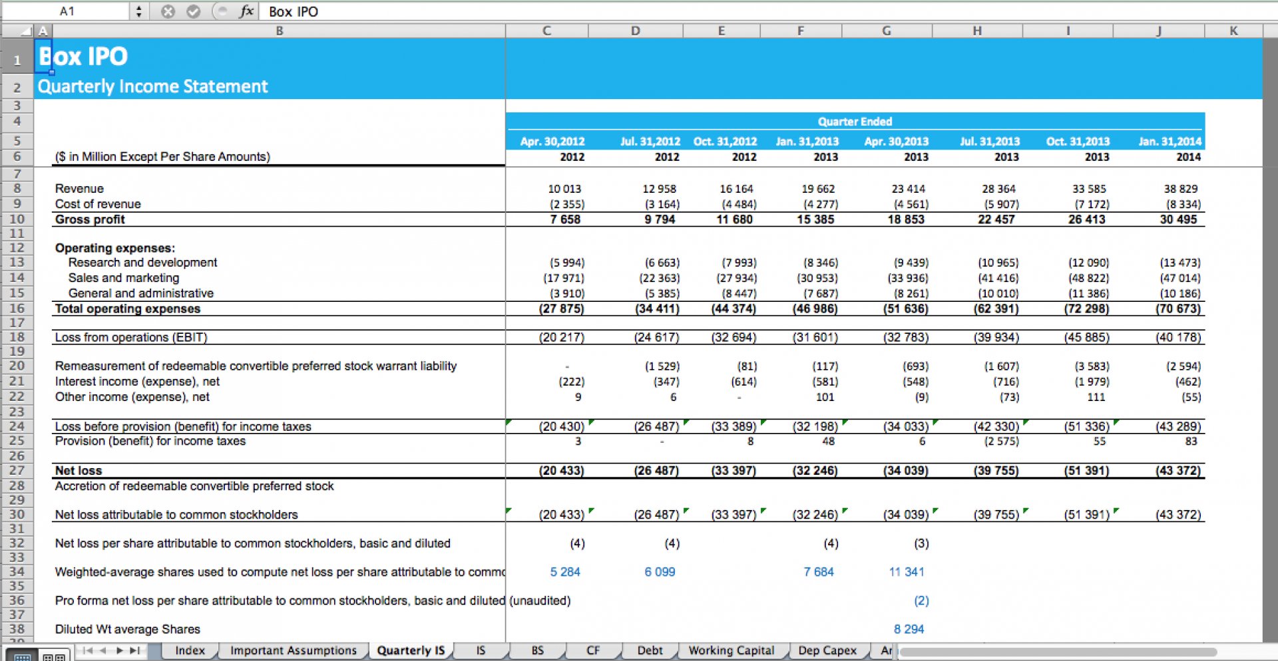Screen dimensions: 1278x661
Task: Click the cancel entry X icon
Action: click(168, 11)
